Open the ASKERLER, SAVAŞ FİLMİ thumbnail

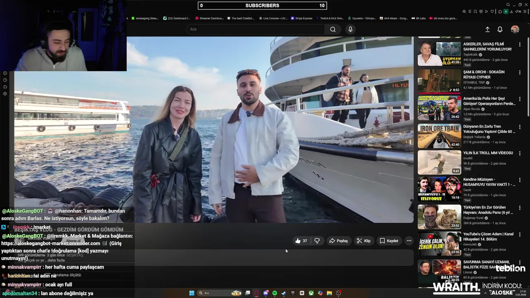(x=439, y=53)
